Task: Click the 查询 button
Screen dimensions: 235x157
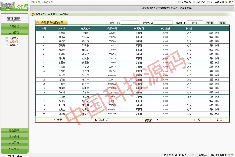Action: [210, 23]
